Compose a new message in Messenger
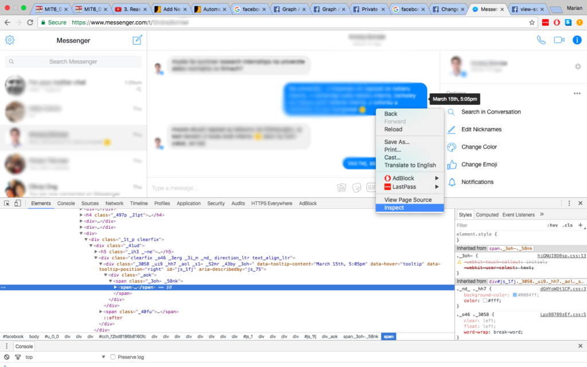This screenshot has width=587, height=367. (x=137, y=40)
